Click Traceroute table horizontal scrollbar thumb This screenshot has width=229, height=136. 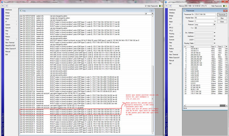click(x=223, y=105)
